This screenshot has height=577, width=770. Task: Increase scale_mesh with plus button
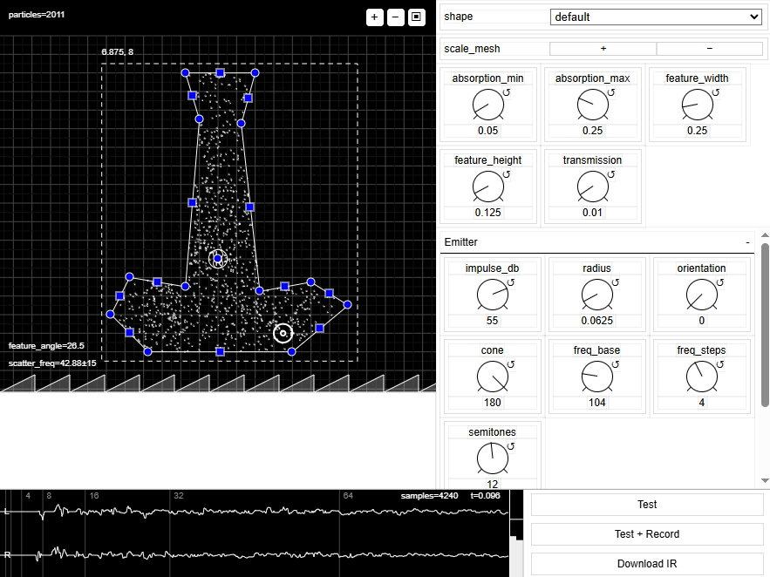point(603,49)
